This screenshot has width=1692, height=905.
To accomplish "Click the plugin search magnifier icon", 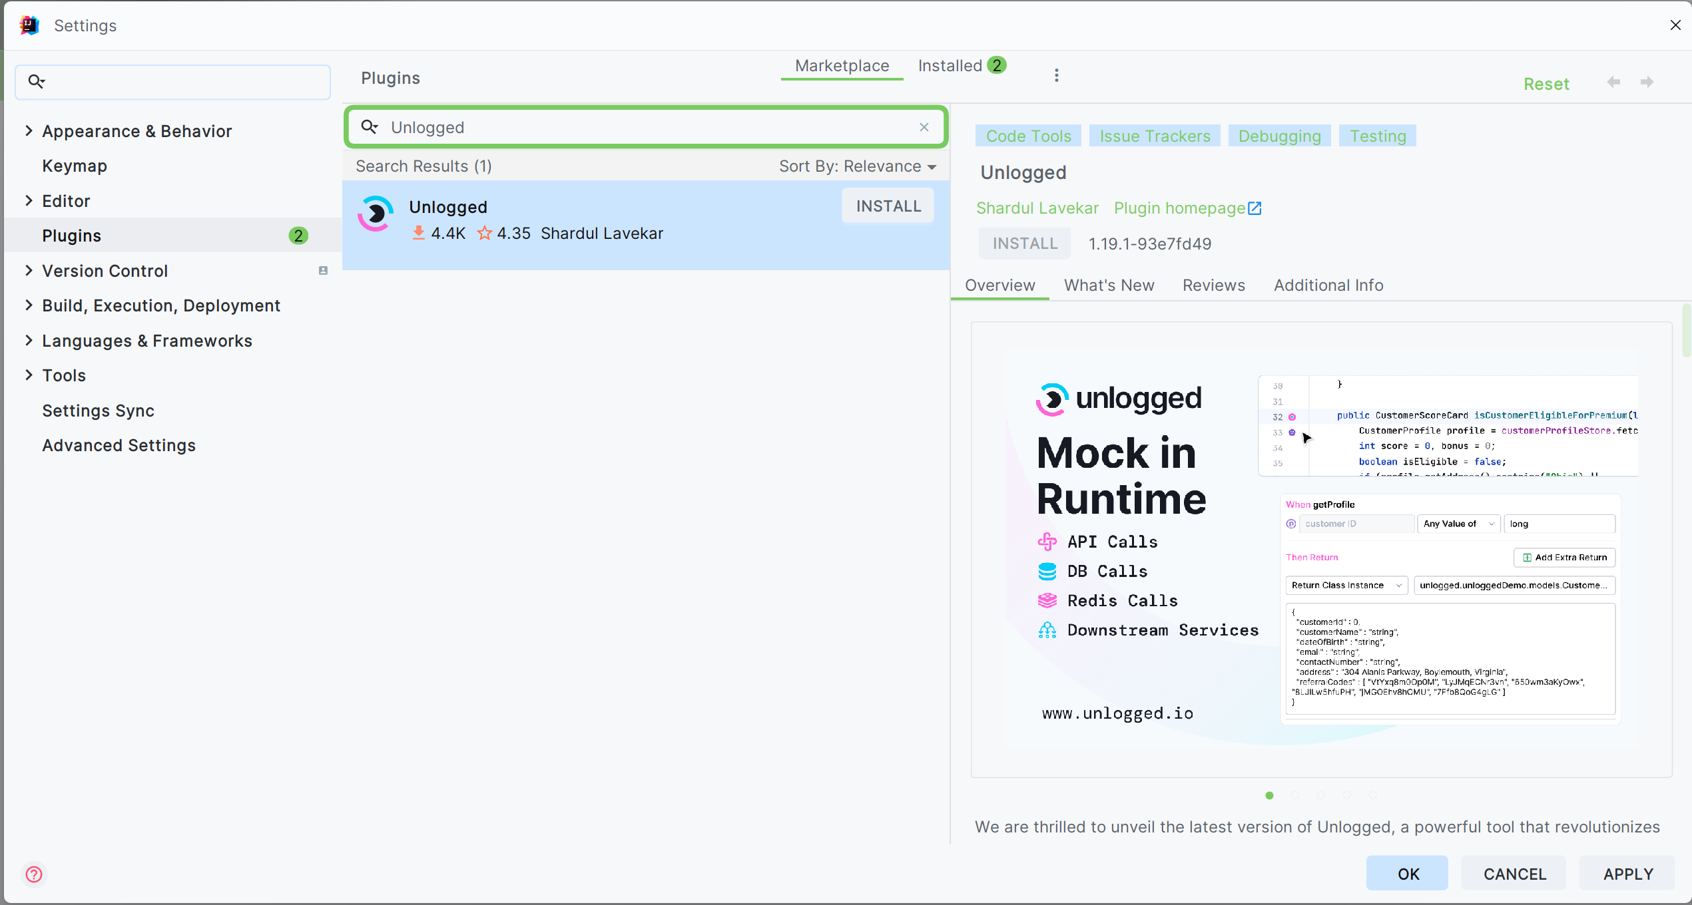I will tap(370, 126).
